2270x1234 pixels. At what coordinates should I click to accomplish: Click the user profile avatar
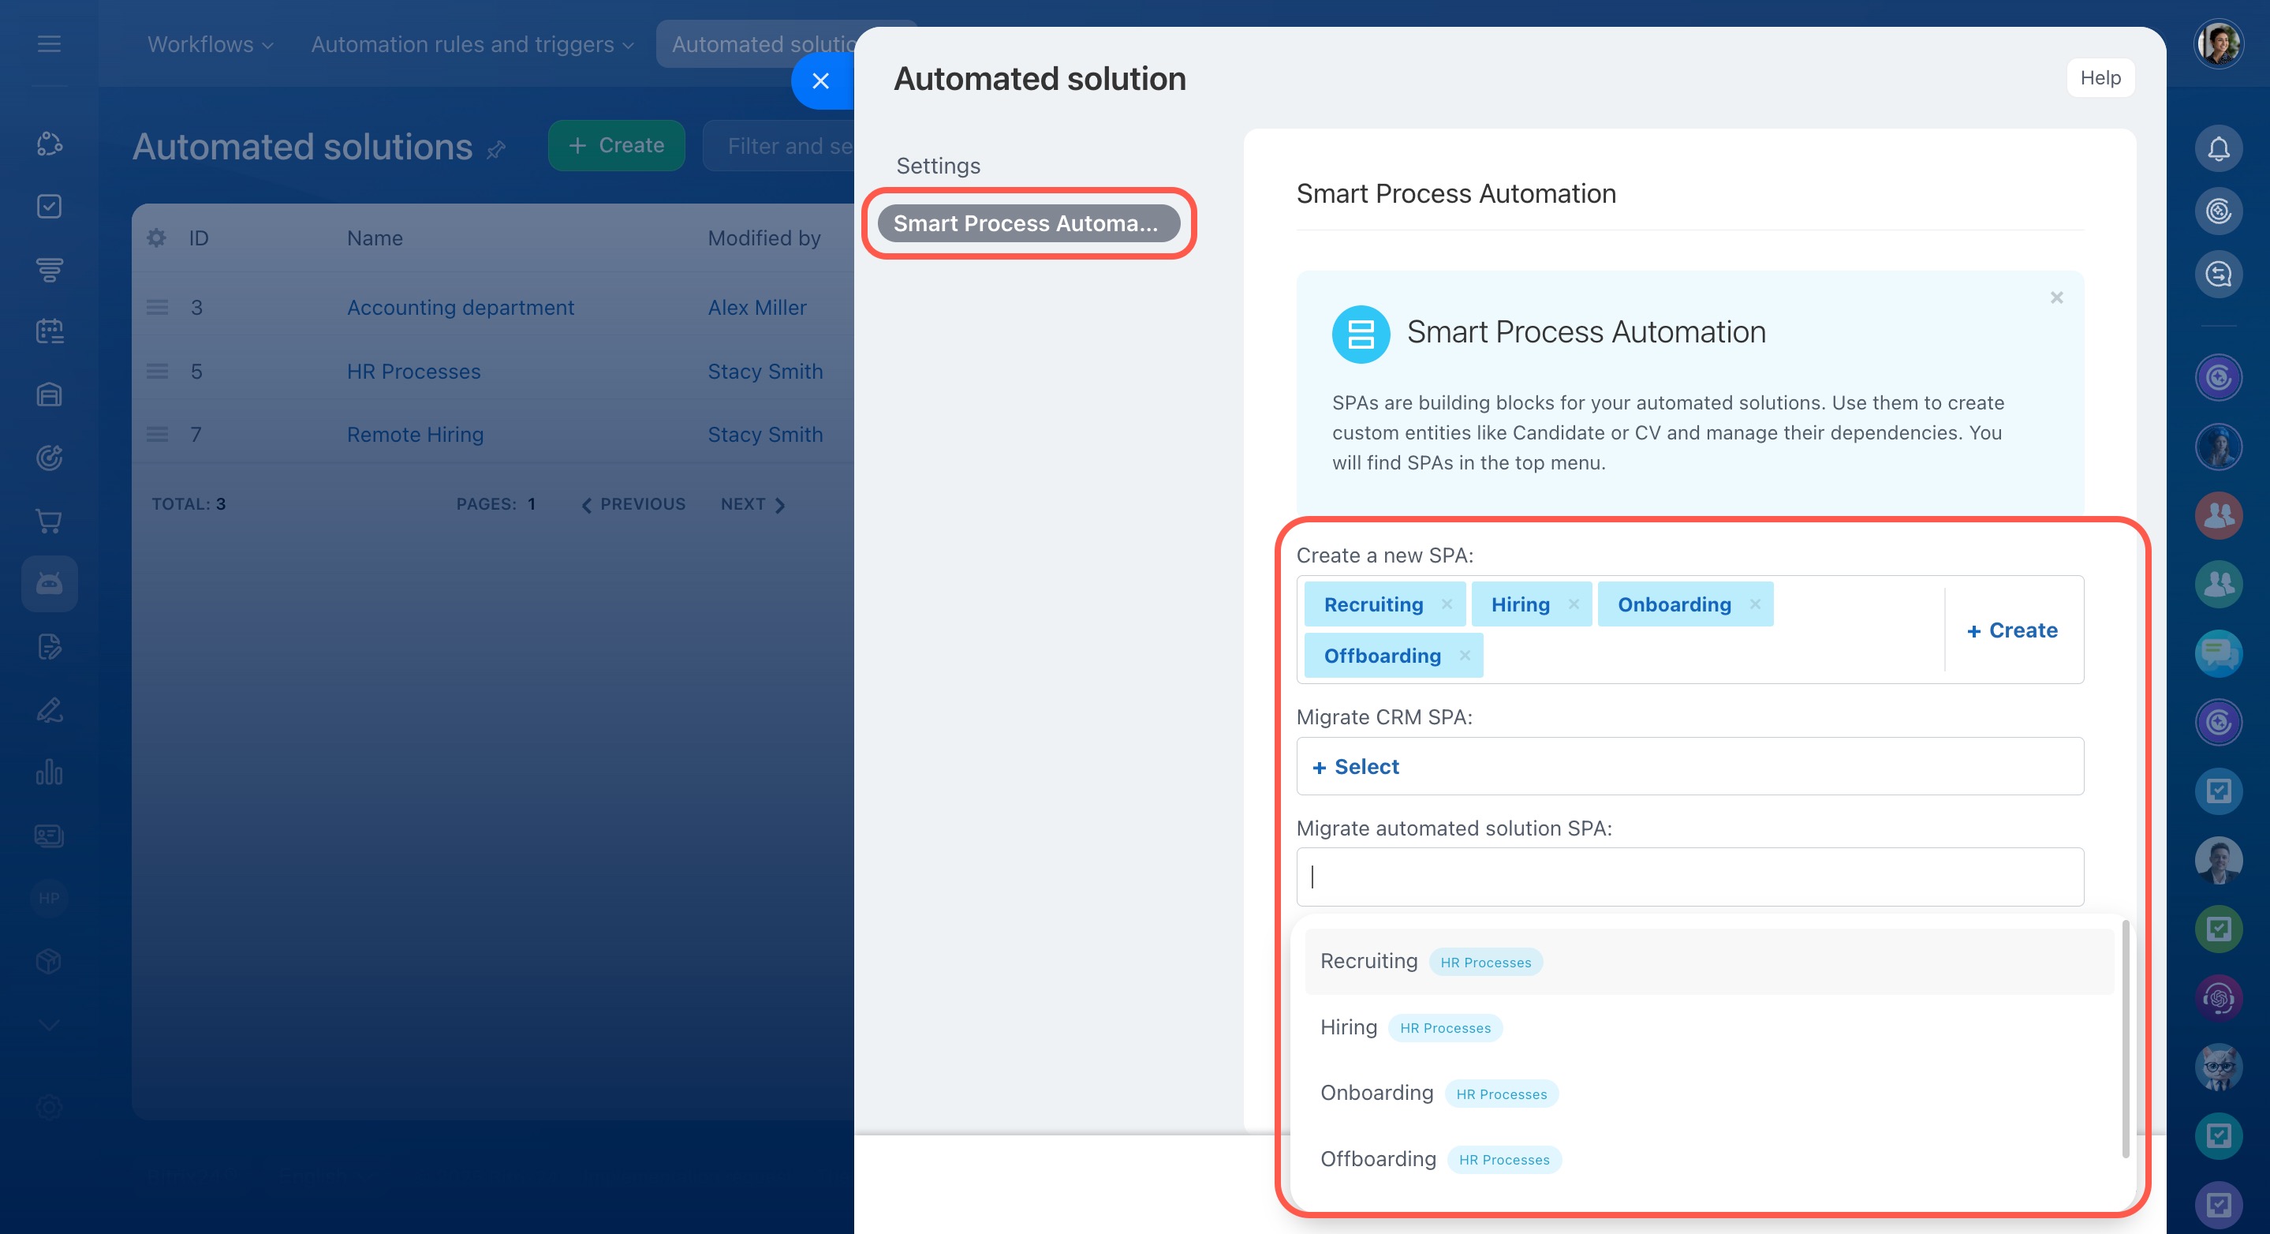coord(2218,43)
